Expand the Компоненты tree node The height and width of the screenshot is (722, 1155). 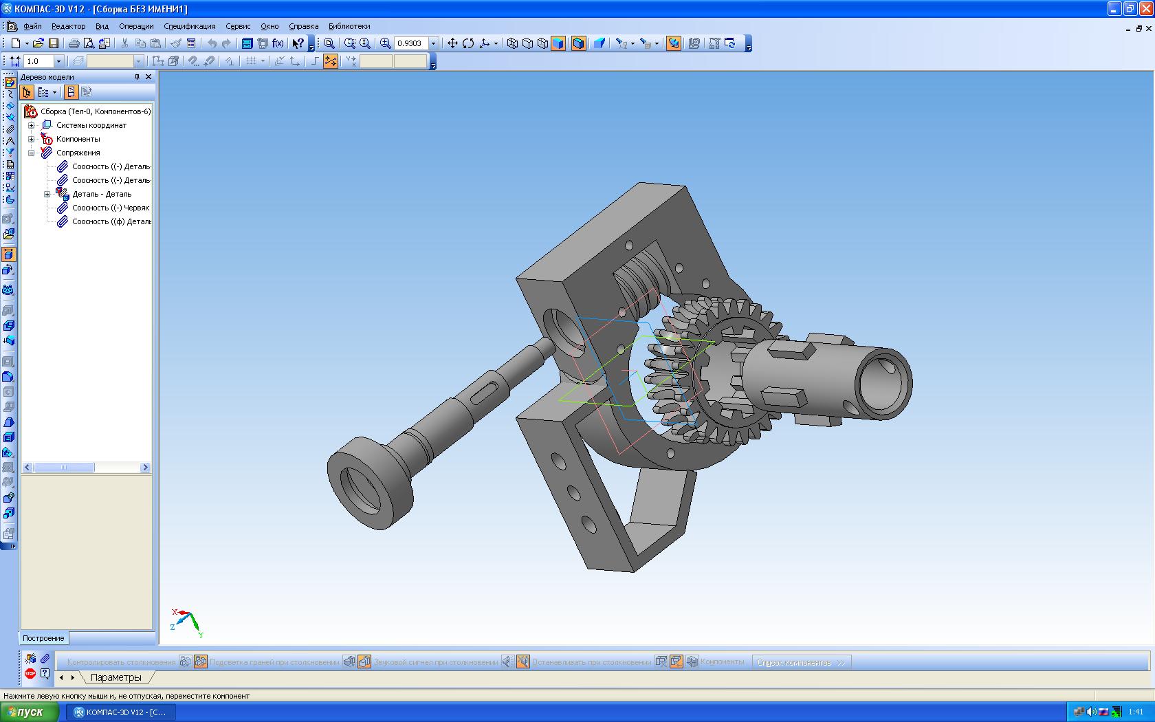point(31,139)
